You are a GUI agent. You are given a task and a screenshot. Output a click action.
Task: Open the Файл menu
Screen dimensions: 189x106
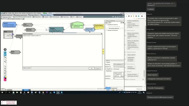tap(6, 13)
